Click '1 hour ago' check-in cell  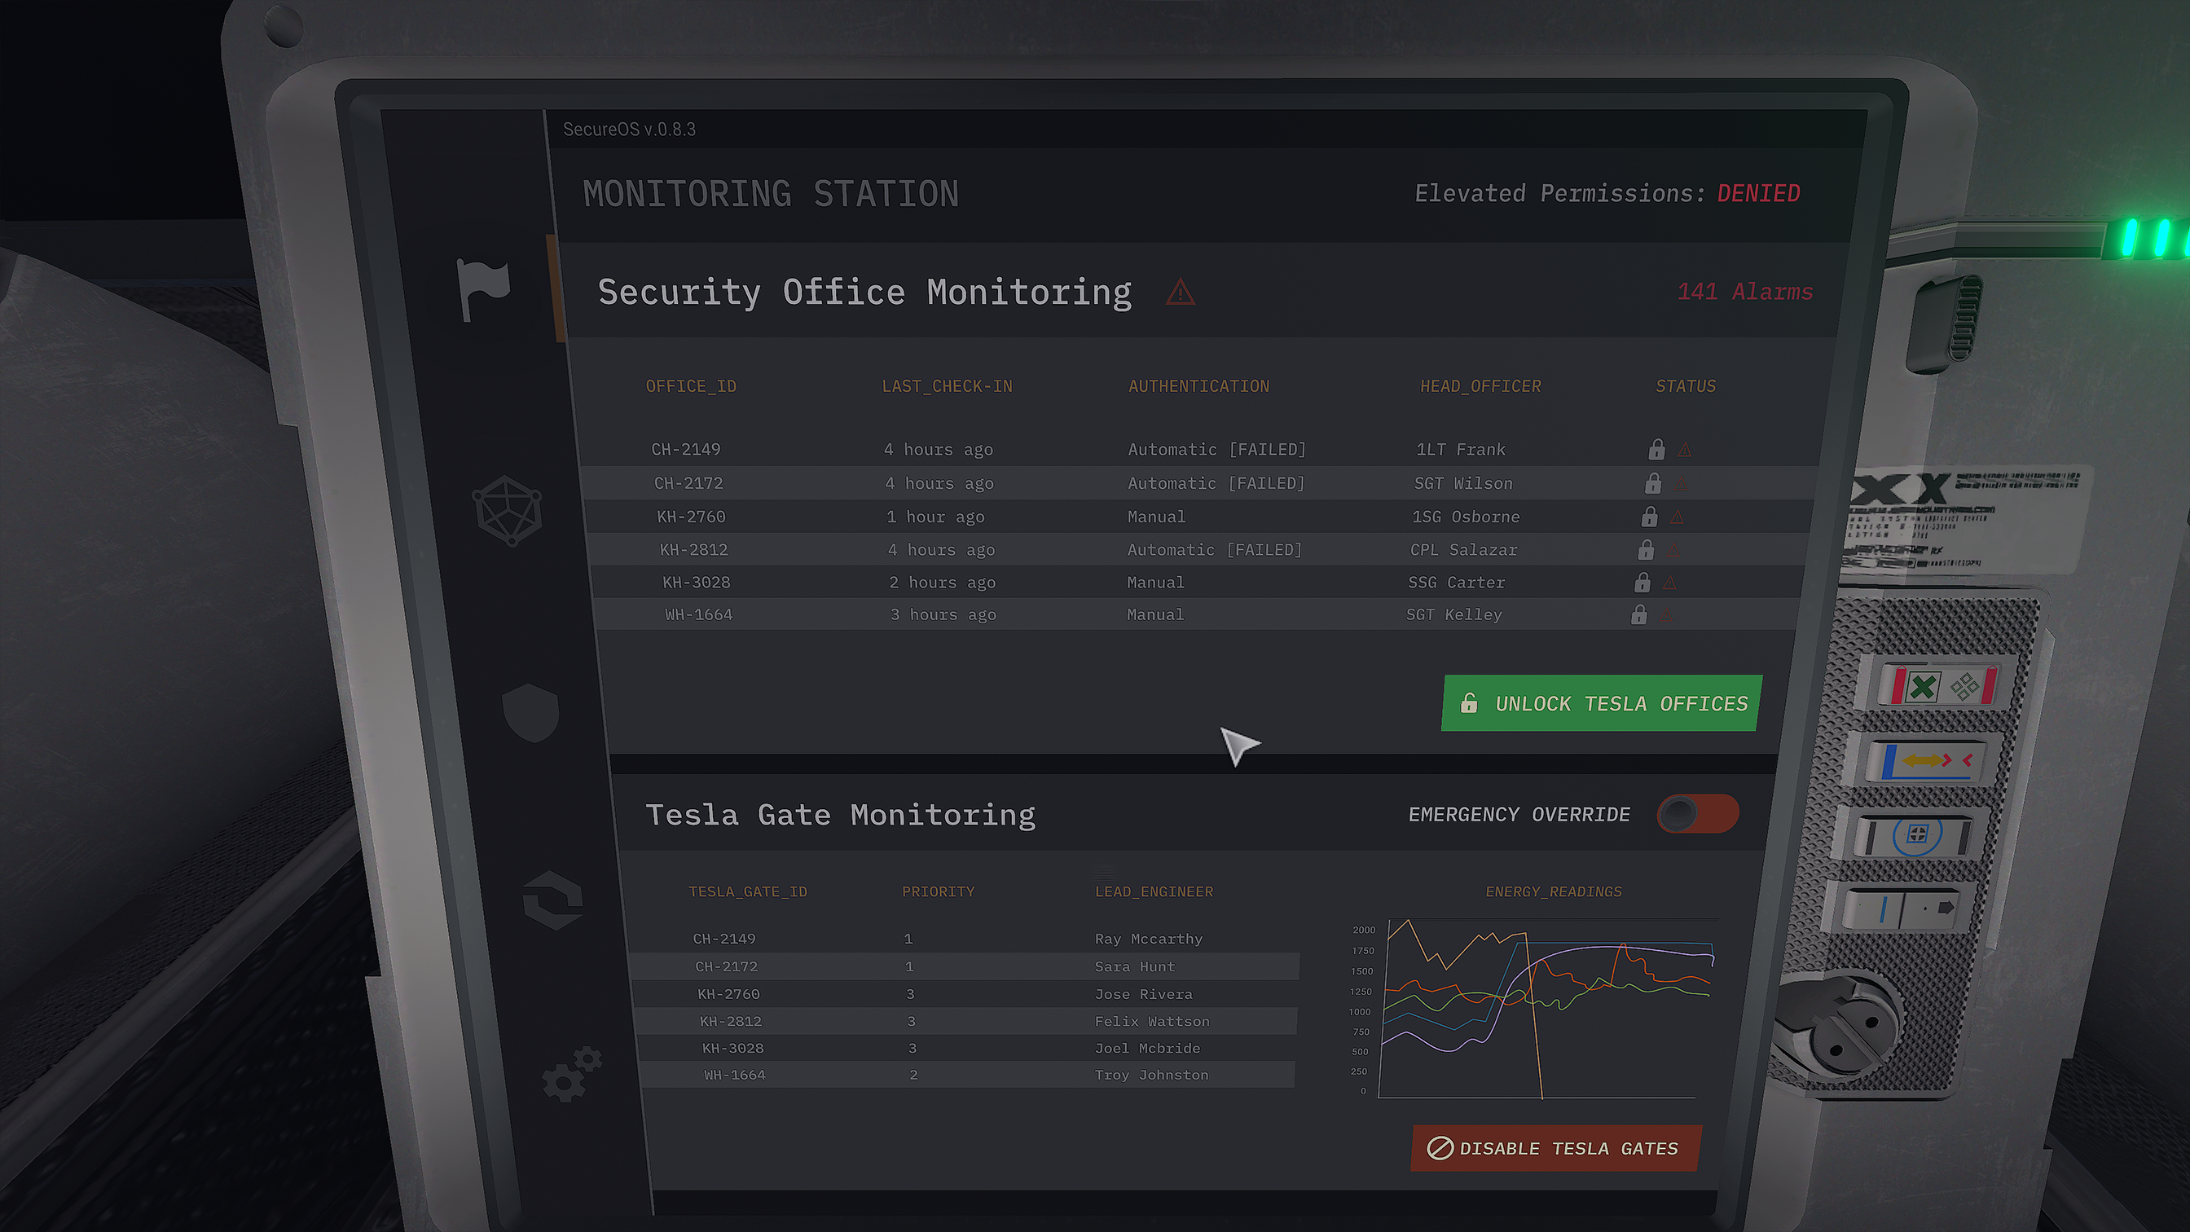click(935, 516)
